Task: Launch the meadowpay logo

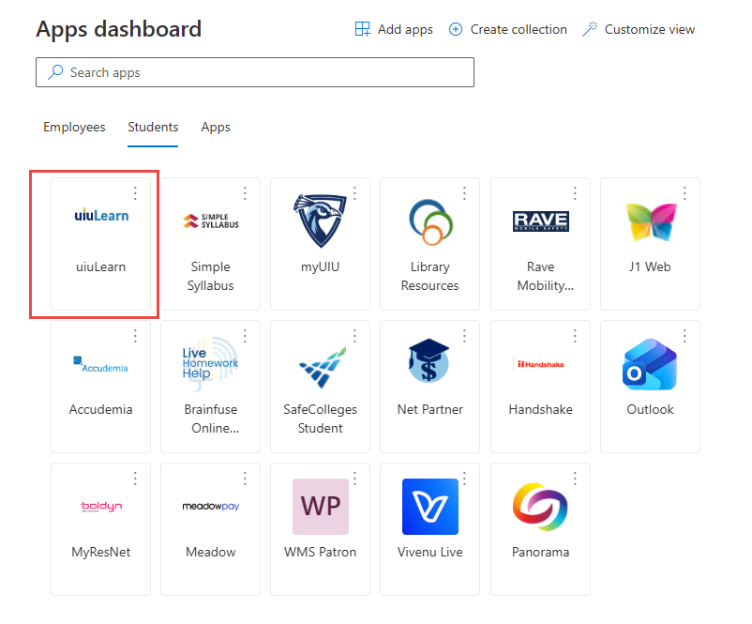Action: pyautogui.click(x=211, y=507)
